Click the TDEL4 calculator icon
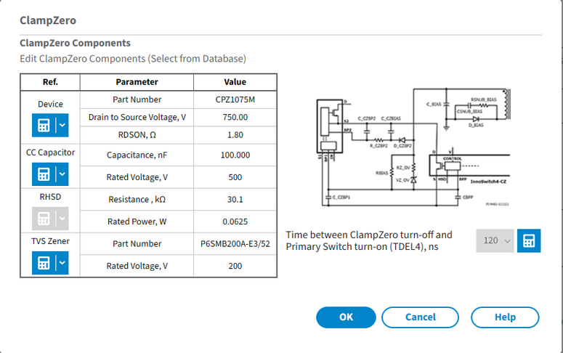The image size is (563, 353). click(530, 240)
